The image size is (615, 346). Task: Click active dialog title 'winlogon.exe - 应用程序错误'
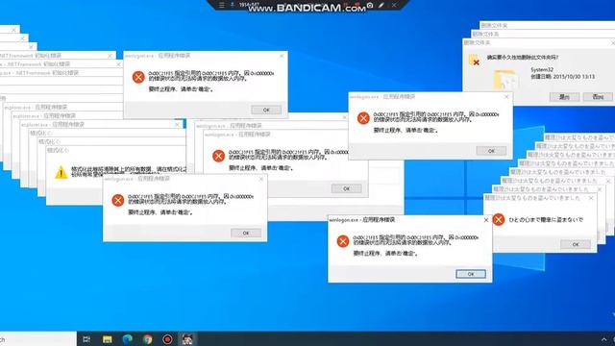point(361,220)
